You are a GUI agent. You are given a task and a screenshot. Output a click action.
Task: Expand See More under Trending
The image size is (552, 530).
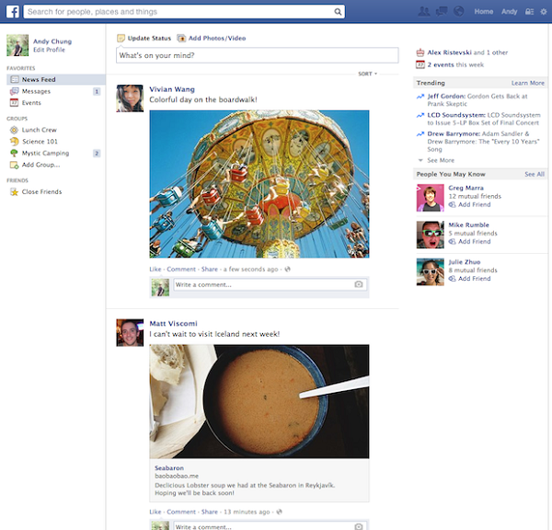point(440,160)
